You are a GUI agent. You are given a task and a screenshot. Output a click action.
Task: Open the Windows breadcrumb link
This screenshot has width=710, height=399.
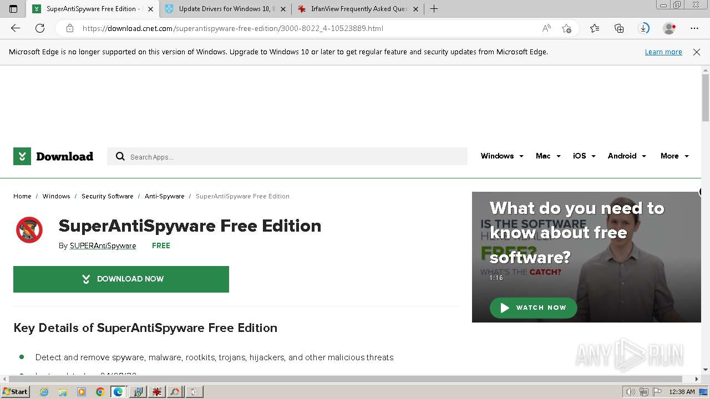[56, 196]
